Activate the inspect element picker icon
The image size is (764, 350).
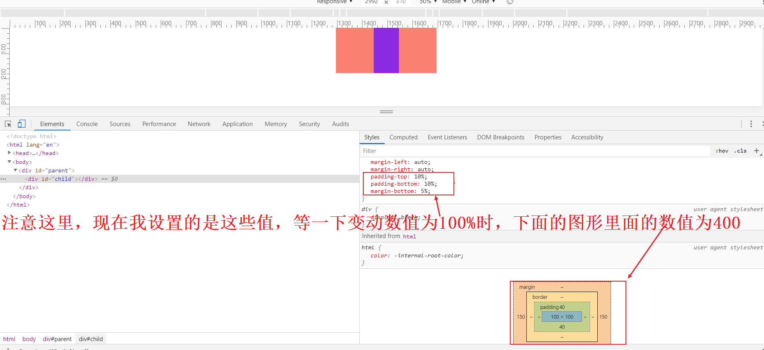point(8,124)
